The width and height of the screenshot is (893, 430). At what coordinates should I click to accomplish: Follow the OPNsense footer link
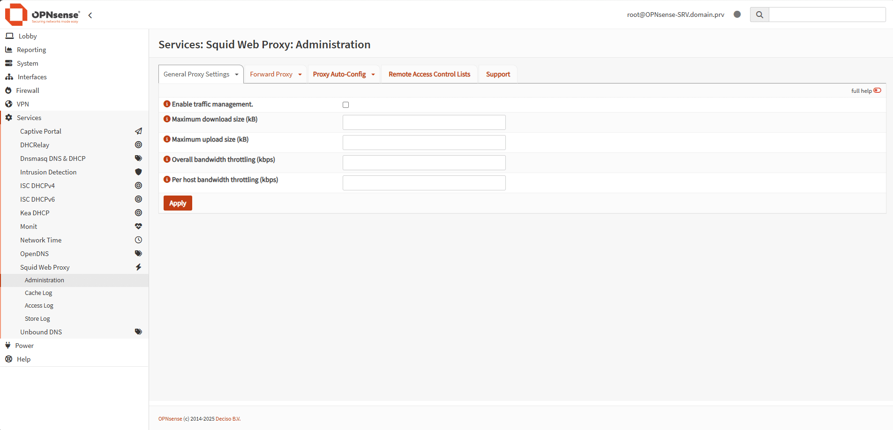coord(170,419)
